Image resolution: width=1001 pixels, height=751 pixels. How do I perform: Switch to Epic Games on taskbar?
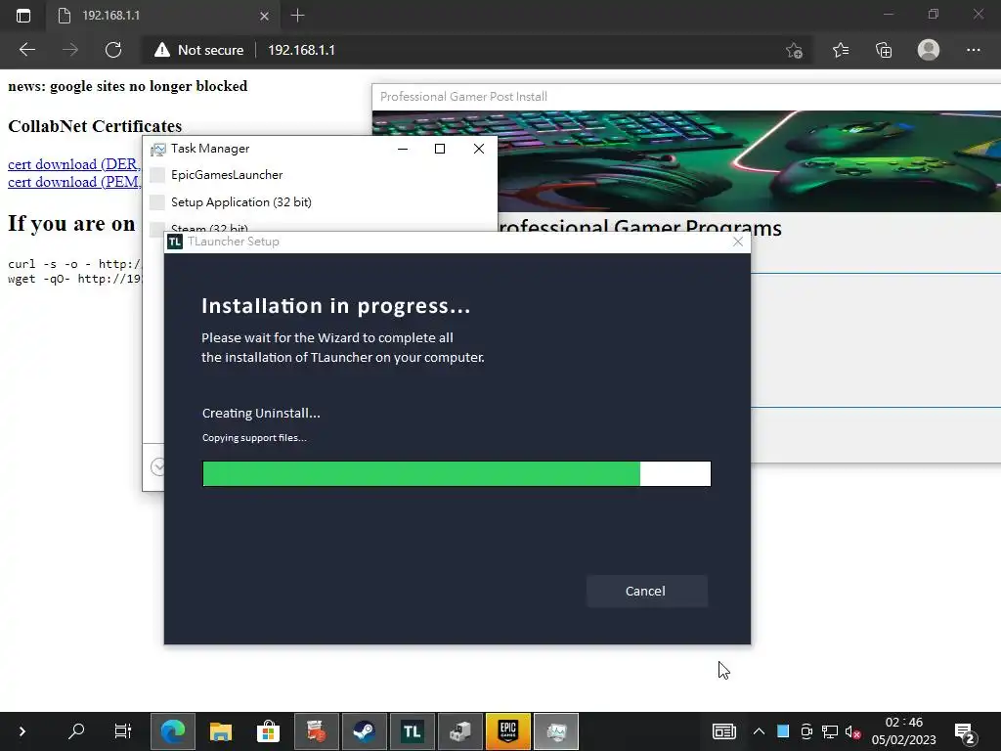tap(508, 731)
